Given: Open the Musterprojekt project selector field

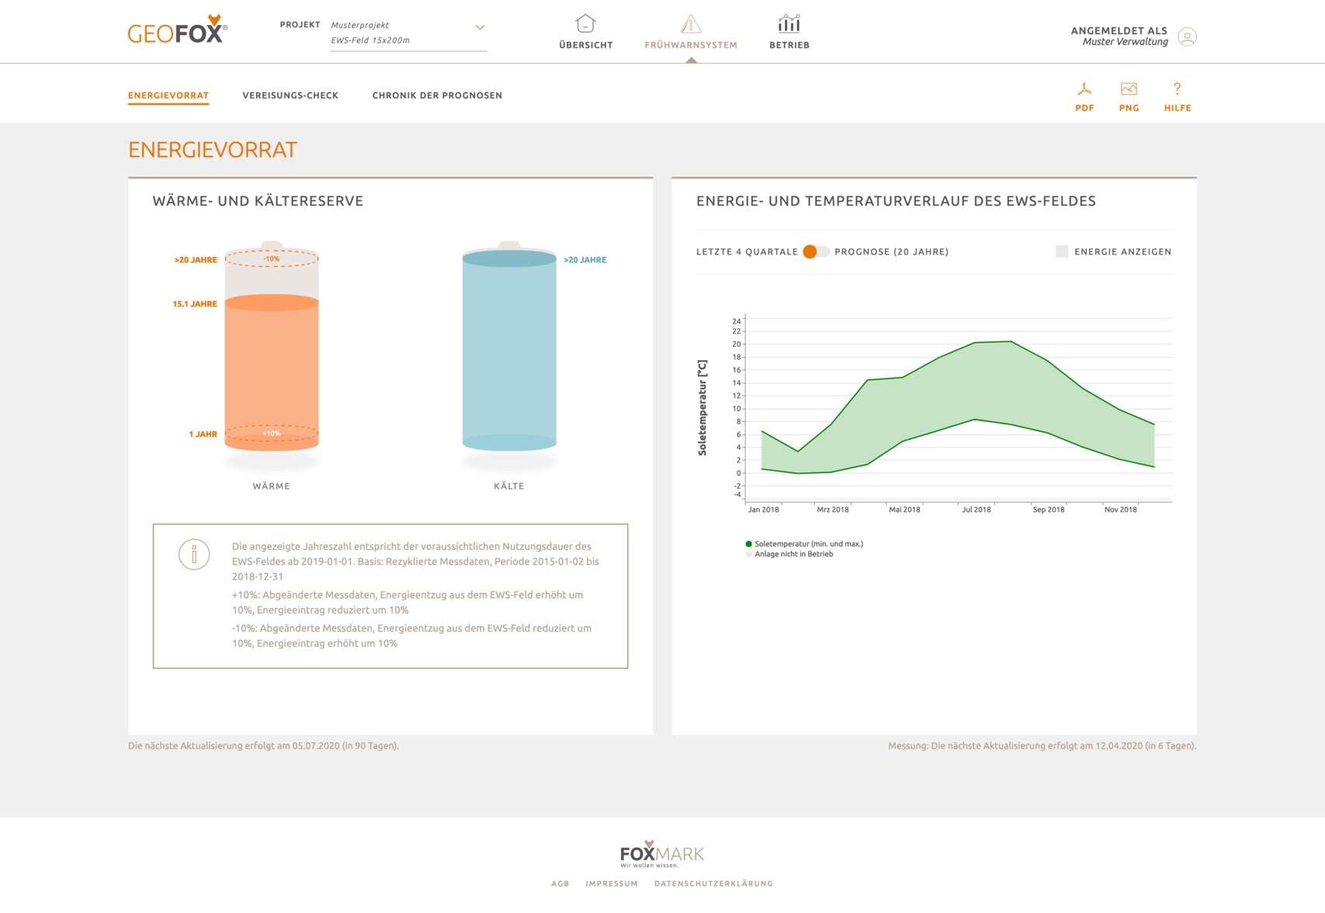Looking at the screenshot, I should pyautogui.click(x=400, y=33).
